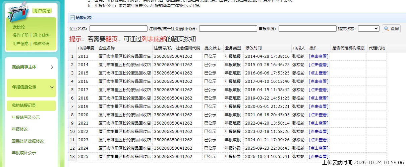Click the 修改密码 link
Viewport: 406px width, 167px height.
tap(41, 43)
